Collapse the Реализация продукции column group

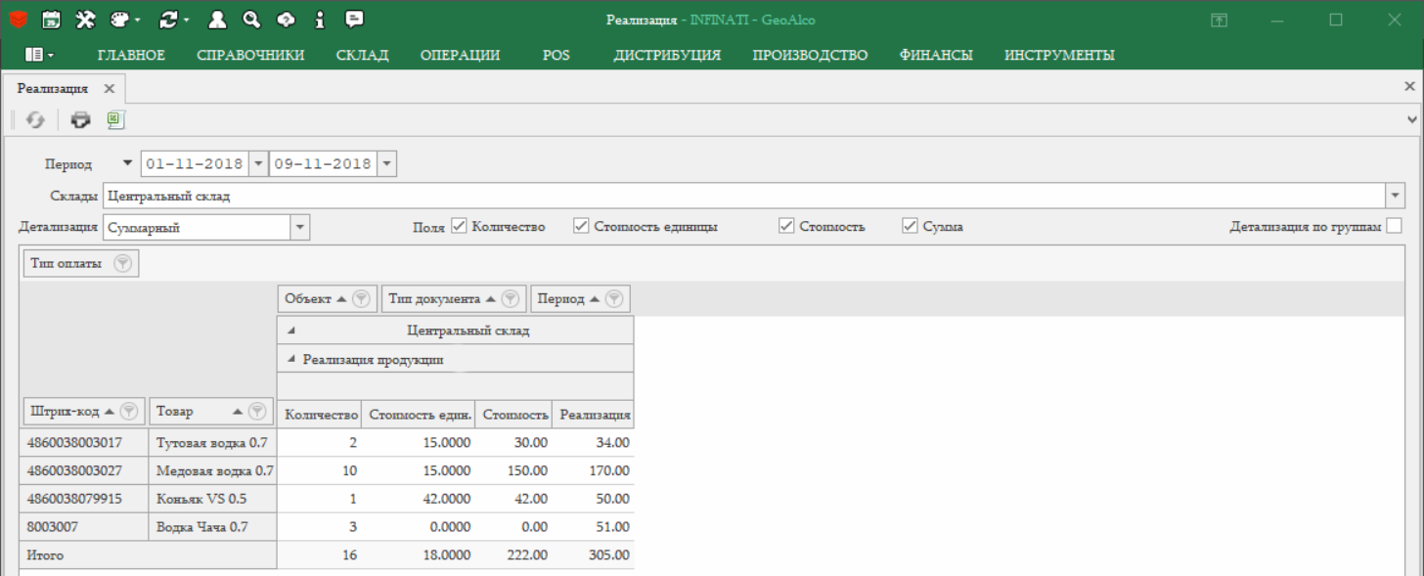(x=290, y=360)
